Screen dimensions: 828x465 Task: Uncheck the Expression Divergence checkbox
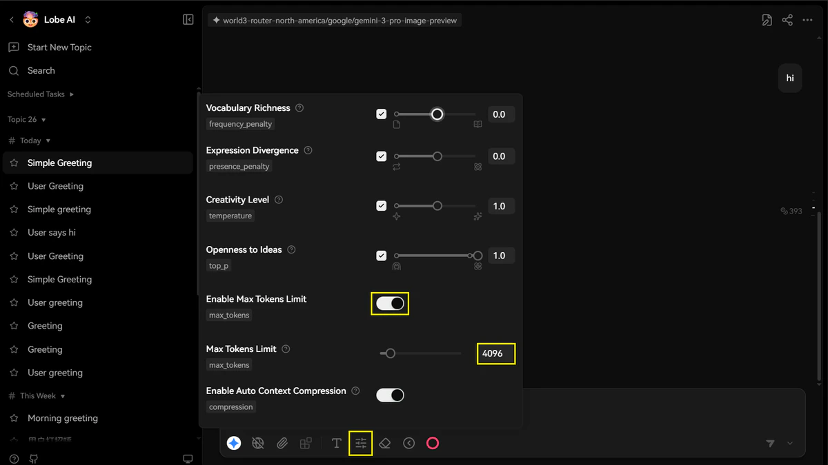(x=381, y=156)
